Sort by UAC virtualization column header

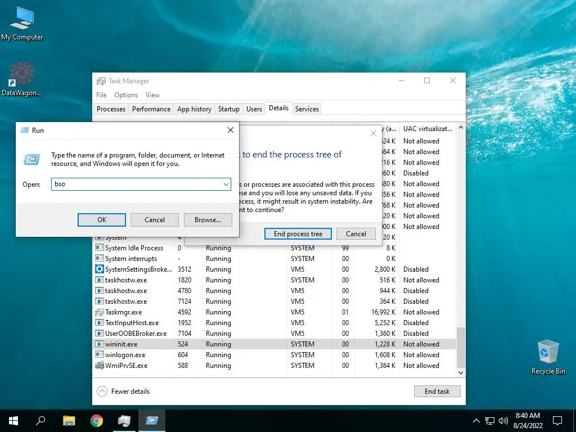427,129
